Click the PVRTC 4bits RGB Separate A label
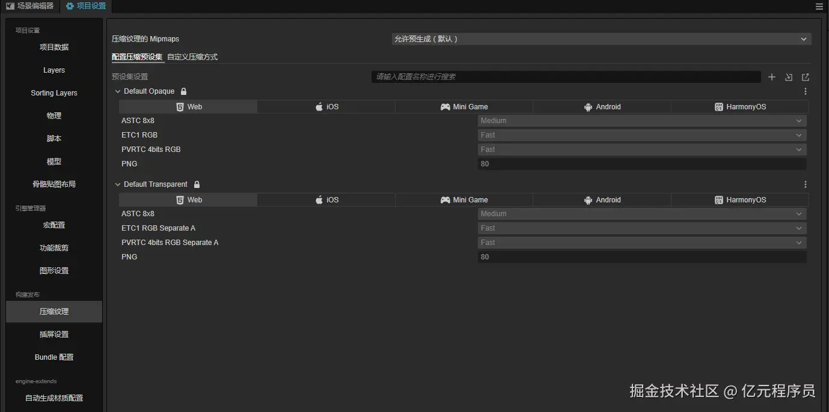The height and width of the screenshot is (412, 829). coord(170,243)
